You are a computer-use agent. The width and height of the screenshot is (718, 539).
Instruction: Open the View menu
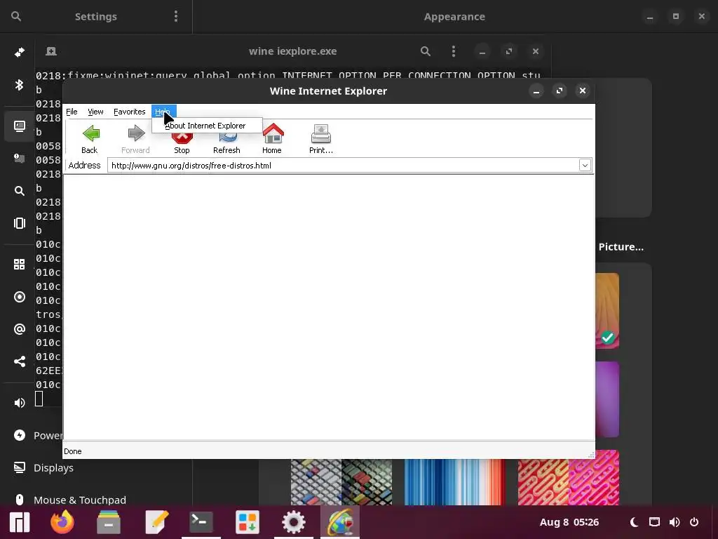click(95, 112)
